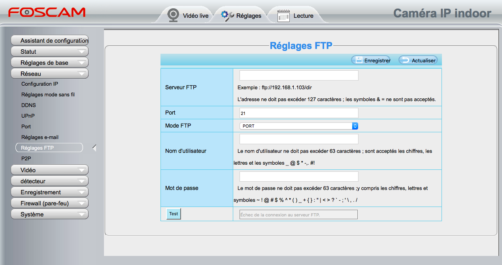Select the DDNS submenu item
This screenshot has height=265, width=502.
[x=28, y=105]
